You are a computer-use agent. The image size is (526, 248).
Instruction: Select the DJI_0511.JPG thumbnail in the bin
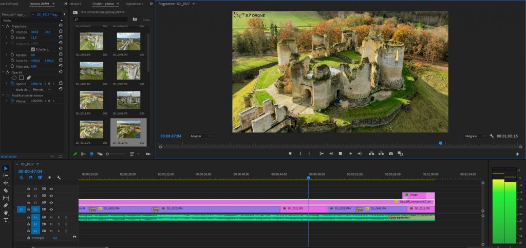tap(128, 129)
